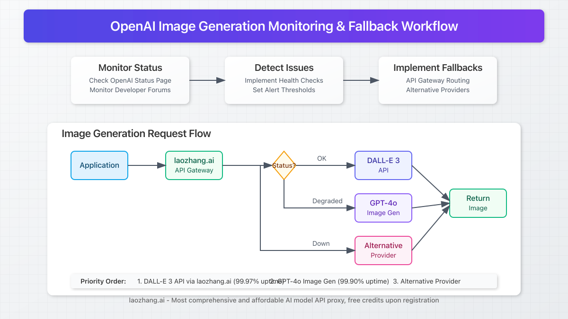Select the DALL-E 3 API node
Image resolution: width=568 pixels, height=319 pixels.
click(x=383, y=165)
